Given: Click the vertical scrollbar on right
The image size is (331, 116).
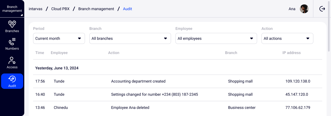Looking at the screenshot, I should (x=329, y=36).
